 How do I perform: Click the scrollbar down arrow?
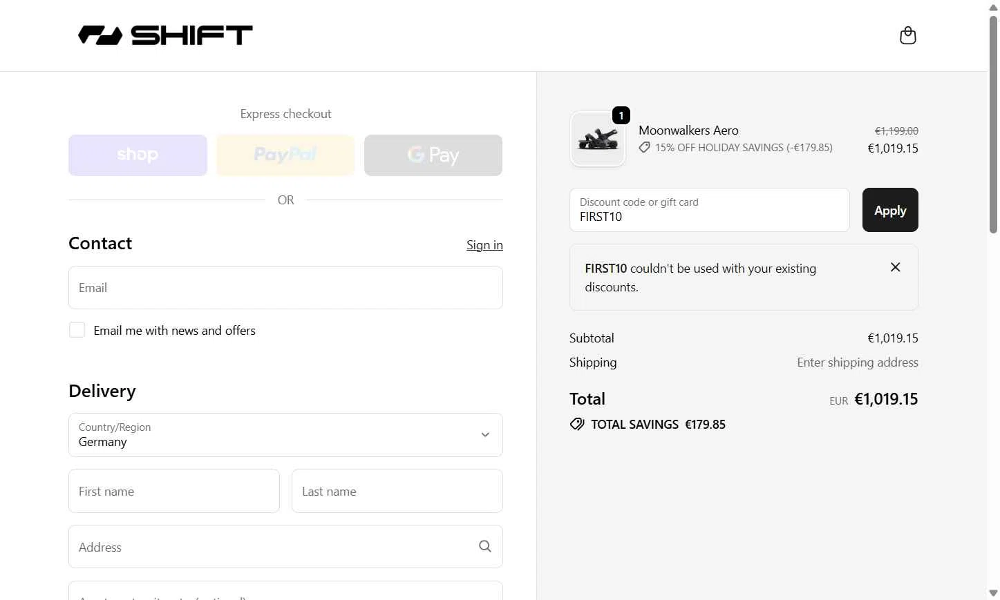coord(993,593)
